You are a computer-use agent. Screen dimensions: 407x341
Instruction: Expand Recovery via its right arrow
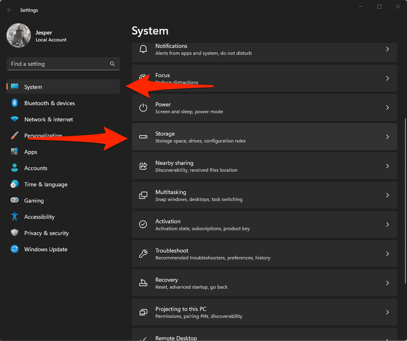pyautogui.click(x=387, y=283)
